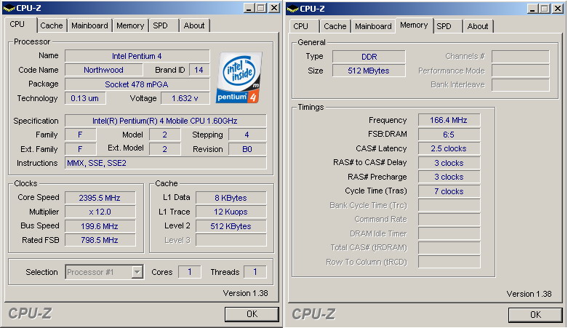
Task: Click the empty Level 3 cache field
Action: [231, 240]
